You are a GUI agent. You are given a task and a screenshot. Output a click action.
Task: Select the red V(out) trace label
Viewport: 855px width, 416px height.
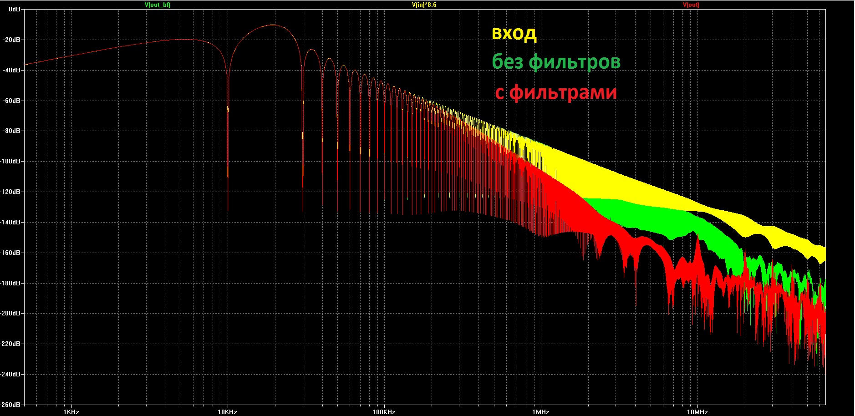691,5
